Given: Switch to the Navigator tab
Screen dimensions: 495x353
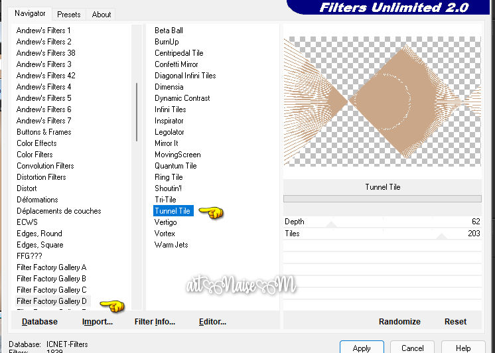Looking at the screenshot, I should coord(30,13).
